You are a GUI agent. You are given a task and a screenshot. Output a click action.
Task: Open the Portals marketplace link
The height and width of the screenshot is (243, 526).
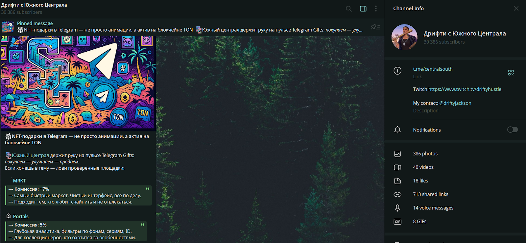click(x=21, y=216)
